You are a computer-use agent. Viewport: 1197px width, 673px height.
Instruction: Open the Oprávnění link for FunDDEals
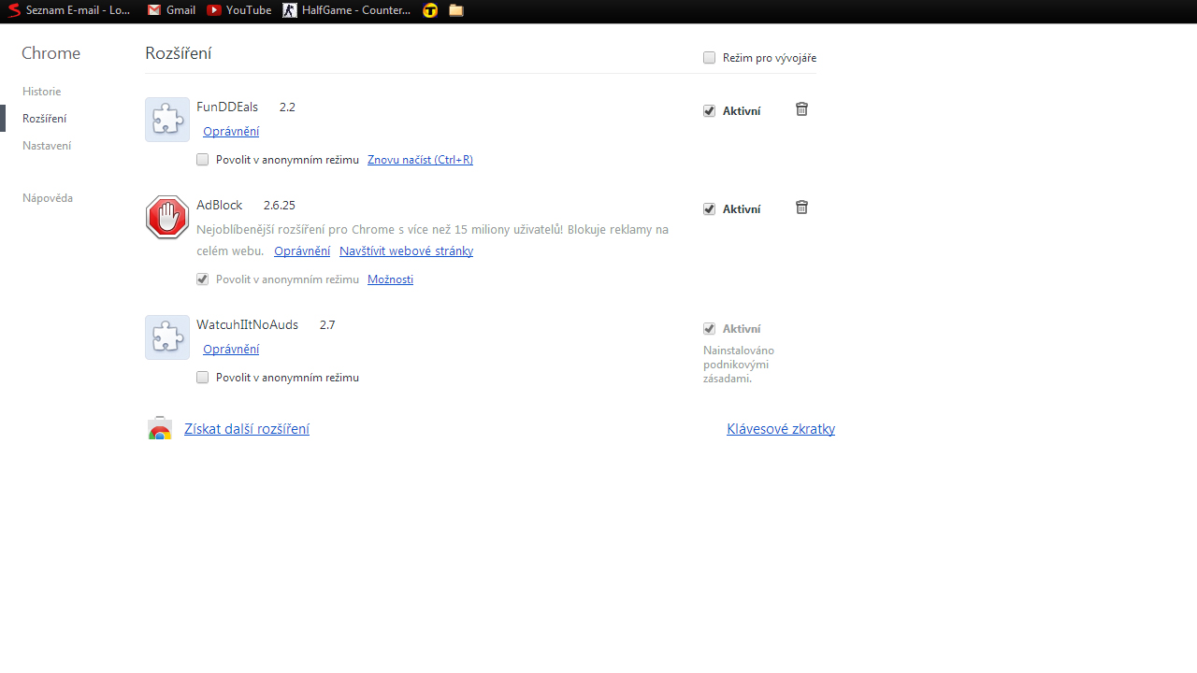(231, 132)
